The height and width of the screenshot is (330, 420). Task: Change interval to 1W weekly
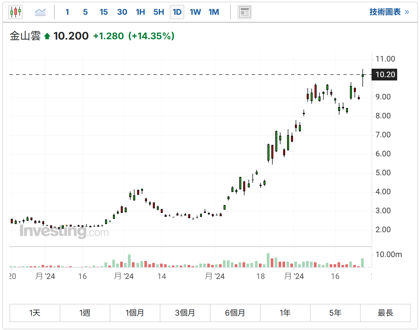(195, 12)
